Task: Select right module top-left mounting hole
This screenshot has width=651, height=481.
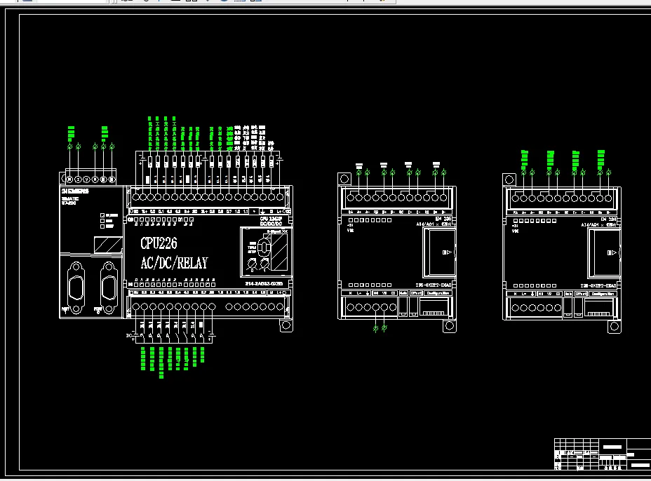Action: click(x=509, y=179)
